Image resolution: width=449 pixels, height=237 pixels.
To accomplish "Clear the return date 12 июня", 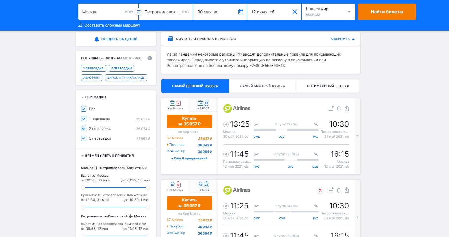I will point(295,12).
